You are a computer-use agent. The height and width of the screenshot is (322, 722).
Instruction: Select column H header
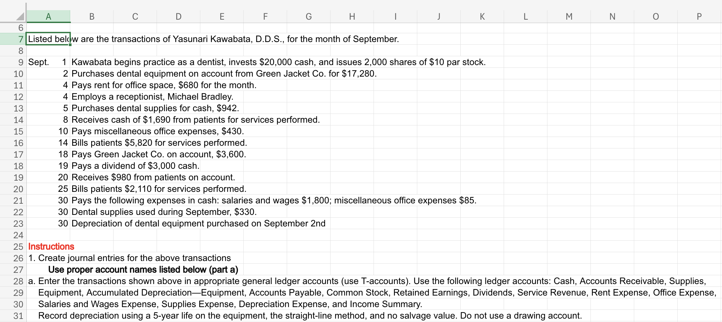[352, 16]
